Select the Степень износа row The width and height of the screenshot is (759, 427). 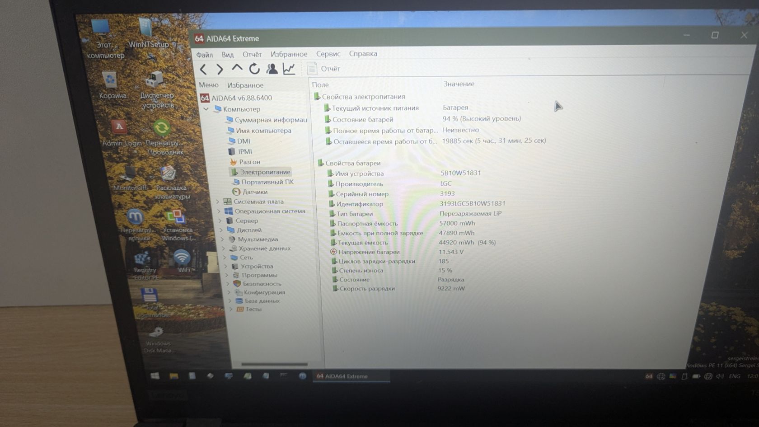pyautogui.click(x=392, y=270)
